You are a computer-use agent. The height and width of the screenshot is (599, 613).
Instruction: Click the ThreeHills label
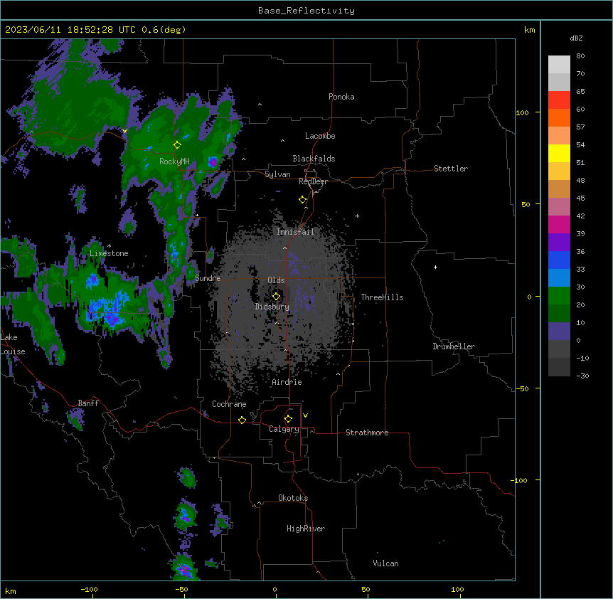pos(382,297)
